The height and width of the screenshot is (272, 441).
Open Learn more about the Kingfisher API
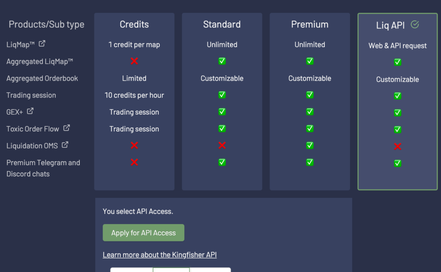pos(159,254)
